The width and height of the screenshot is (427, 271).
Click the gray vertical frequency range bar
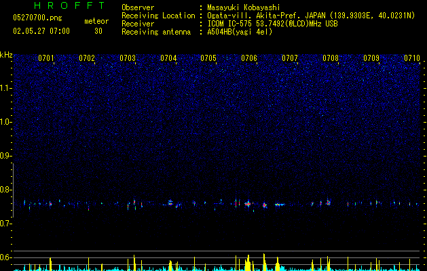(14, 190)
